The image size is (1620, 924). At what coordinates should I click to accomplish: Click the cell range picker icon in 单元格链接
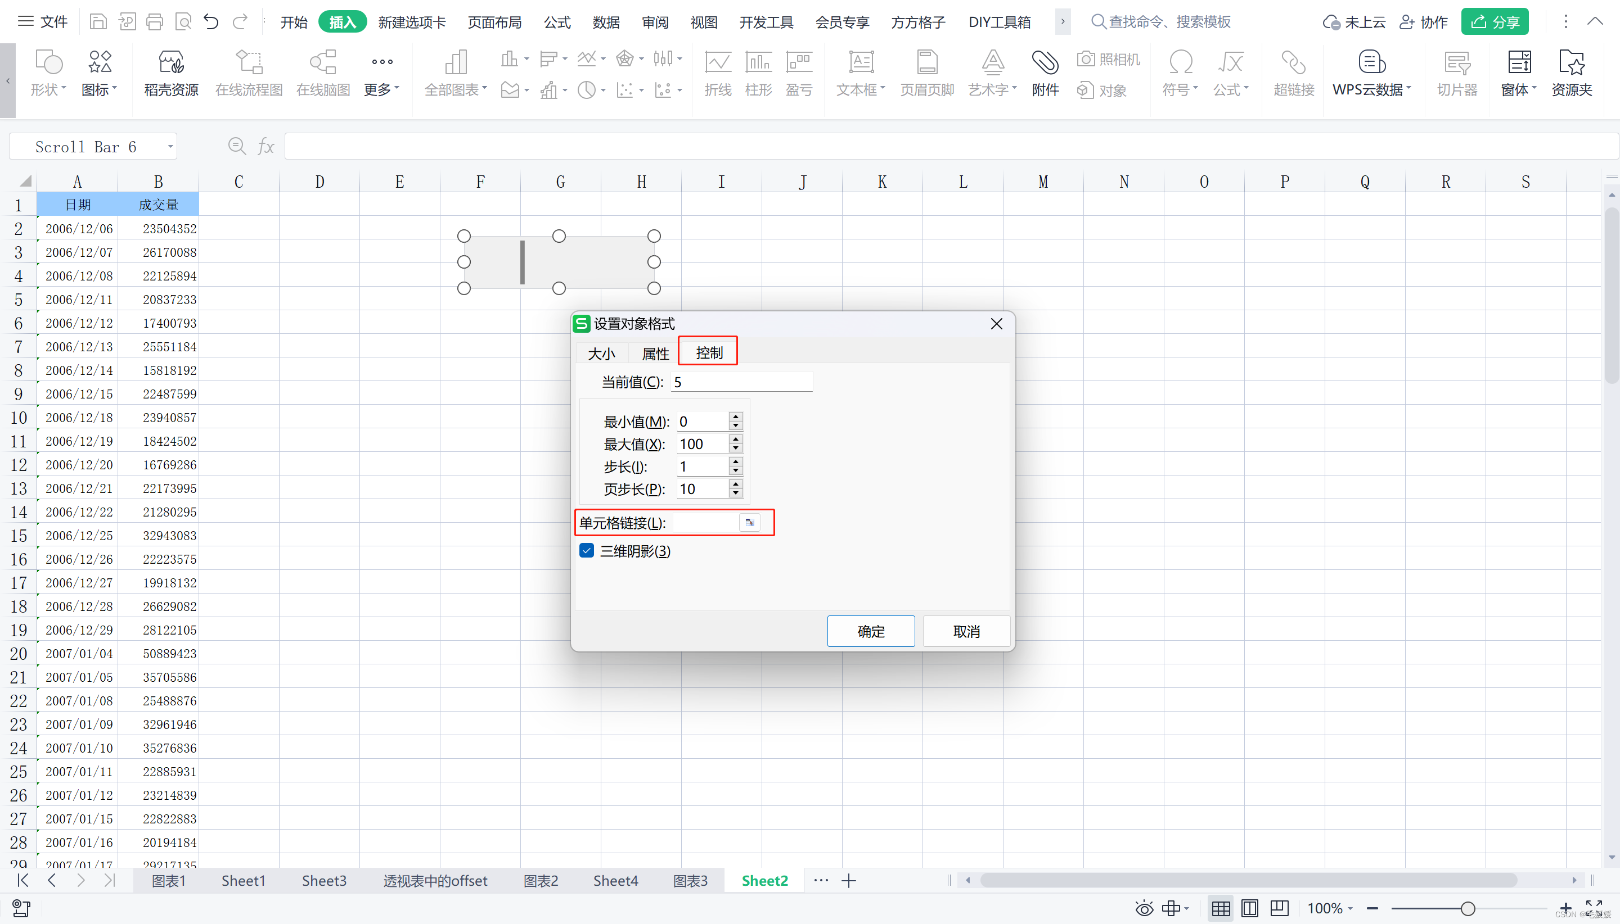coord(749,522)
